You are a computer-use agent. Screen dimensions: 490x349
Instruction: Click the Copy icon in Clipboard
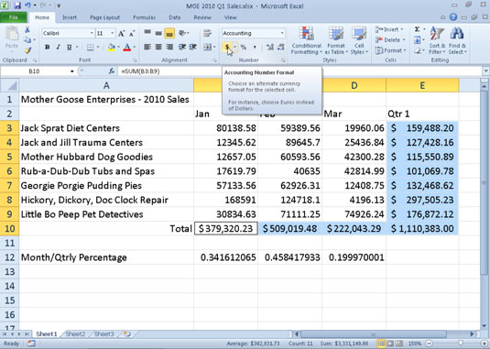(27, 40)
